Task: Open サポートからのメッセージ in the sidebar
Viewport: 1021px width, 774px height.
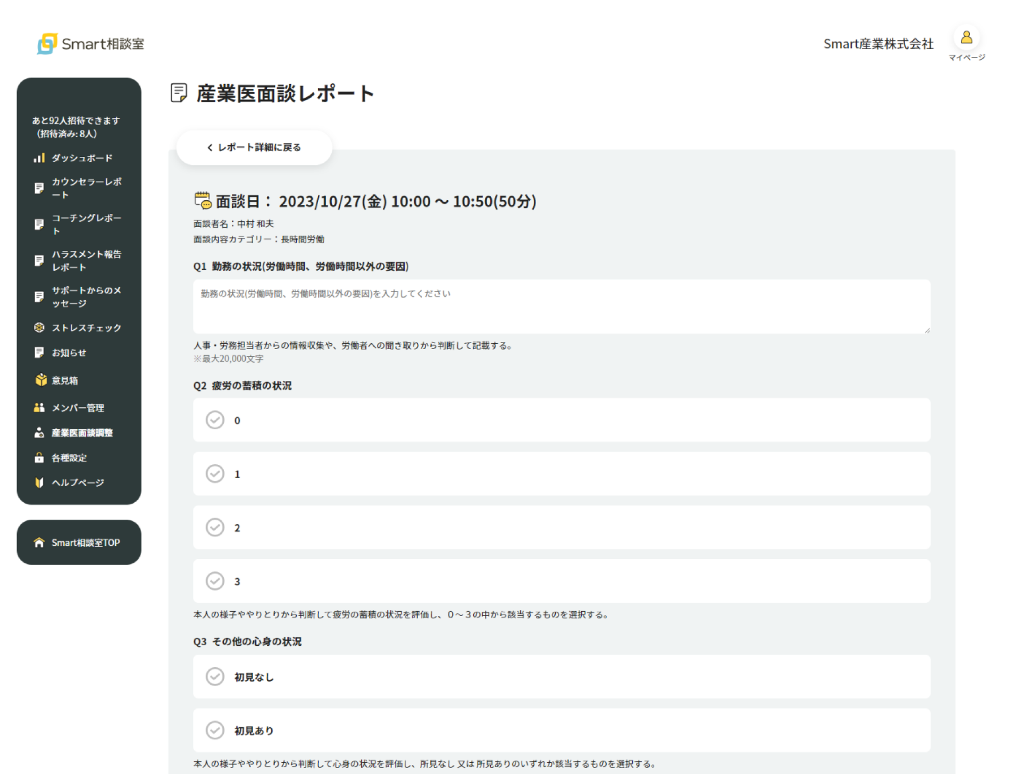Action: [x=85, y=296]
